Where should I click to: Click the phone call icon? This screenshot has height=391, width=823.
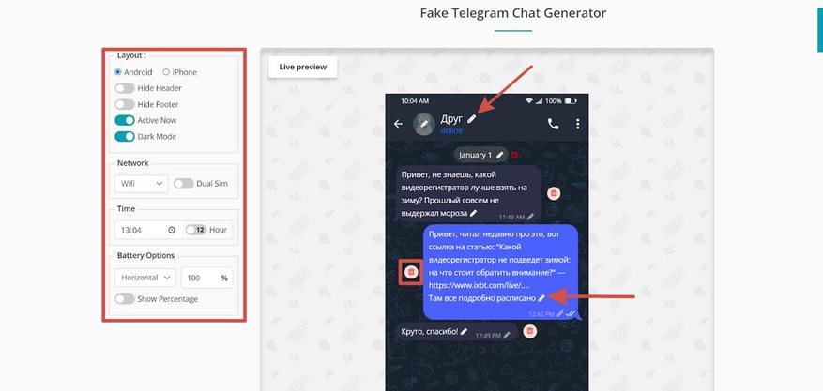tap(554, 124)
